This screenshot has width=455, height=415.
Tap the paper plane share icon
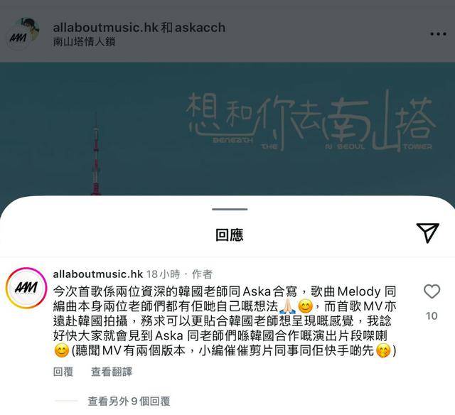tap(428, 232)
